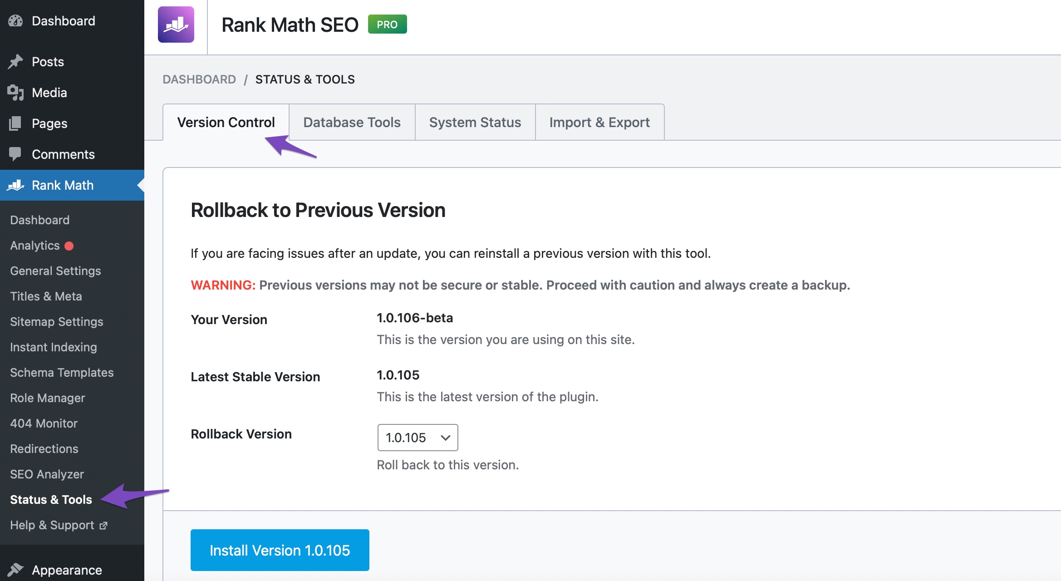Open Sitemap Settings submenu item
Viewport: 1061px width, 581px height.
click(57, 322)
